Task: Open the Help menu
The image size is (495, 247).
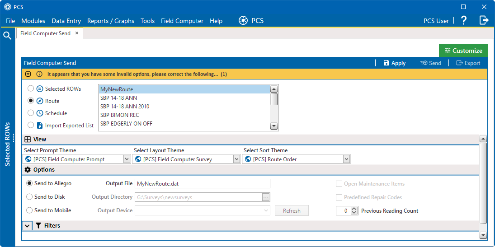Action: pos(216,21)
